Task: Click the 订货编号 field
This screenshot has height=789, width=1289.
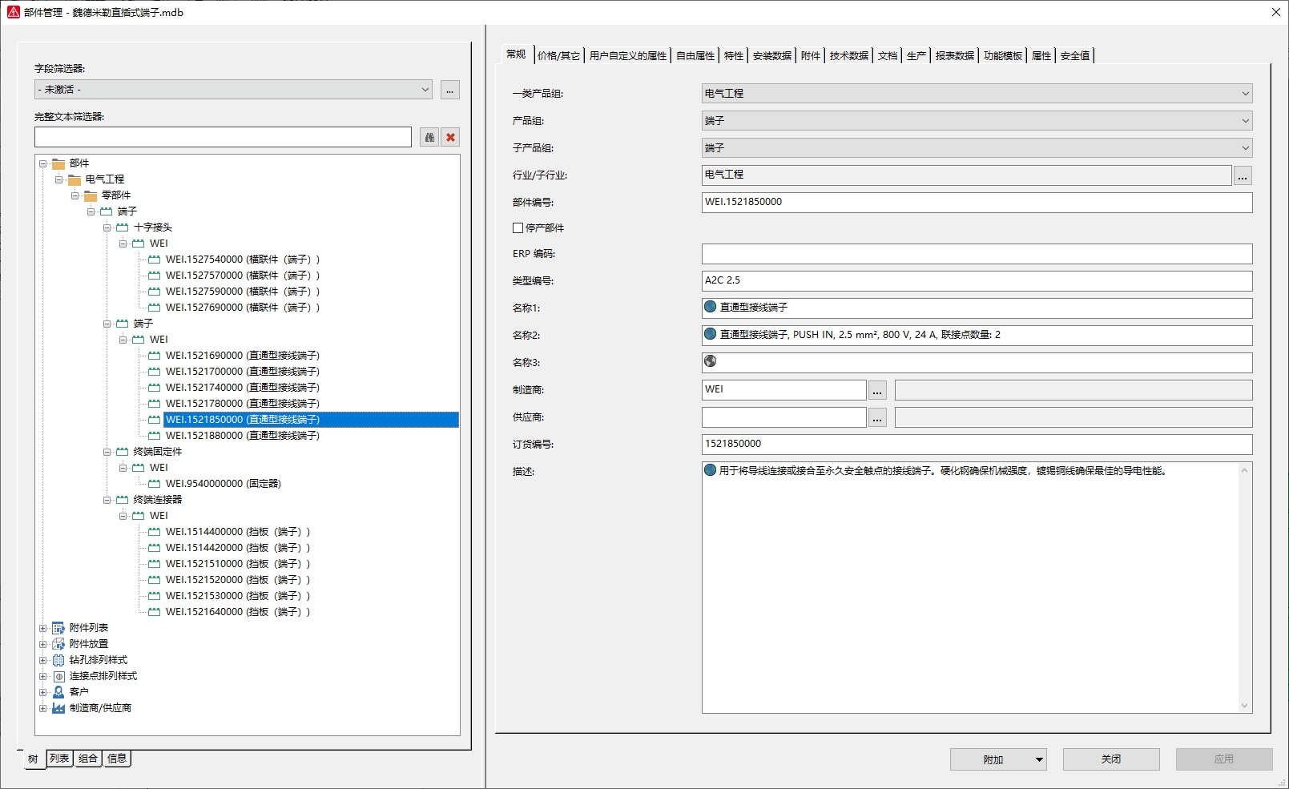Action: (x=977, y=445)
